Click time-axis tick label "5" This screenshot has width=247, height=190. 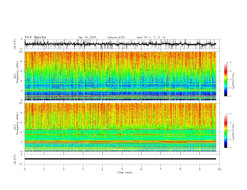coord(122,169)
